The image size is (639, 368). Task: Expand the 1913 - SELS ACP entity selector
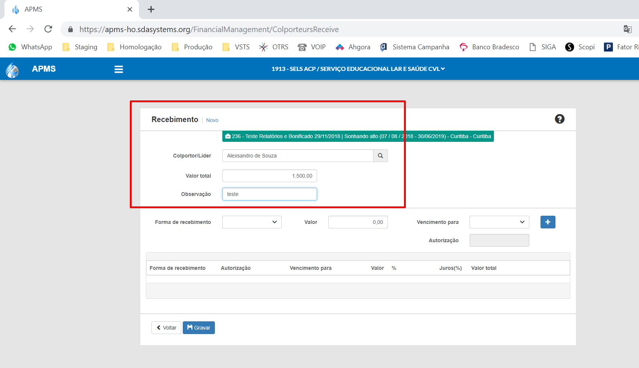tap(358, 69)
